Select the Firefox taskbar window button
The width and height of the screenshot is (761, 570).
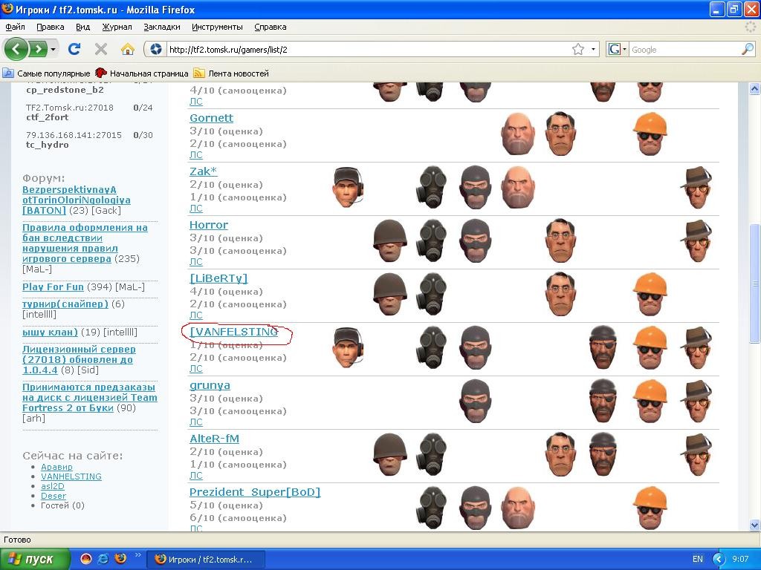point(206,559)
